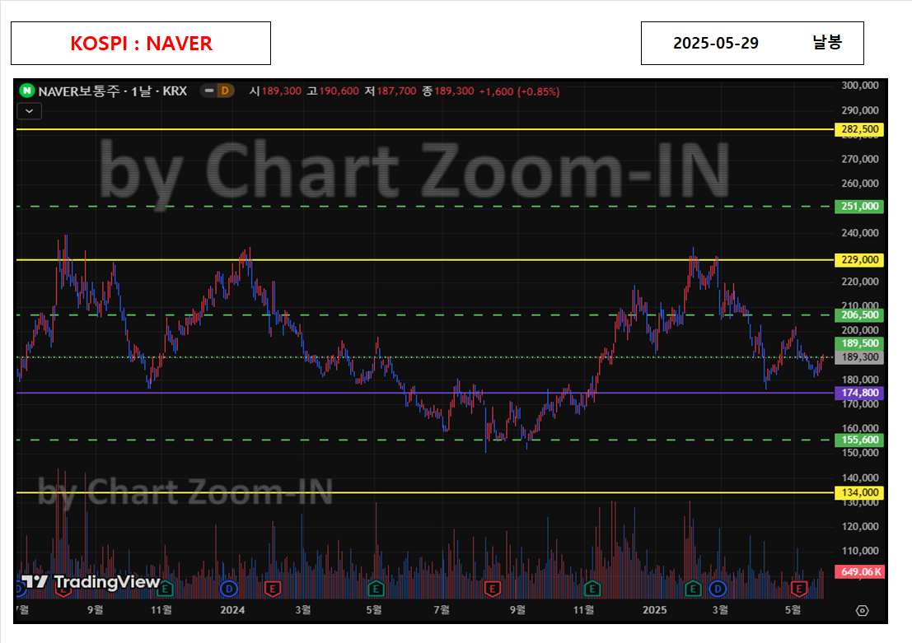Click the yellow 134,000 price label

point(859,493)
